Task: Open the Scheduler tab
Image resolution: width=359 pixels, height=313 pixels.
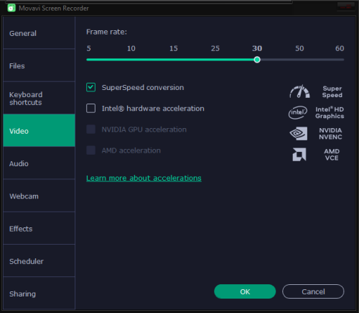Action: click(39, 261)
